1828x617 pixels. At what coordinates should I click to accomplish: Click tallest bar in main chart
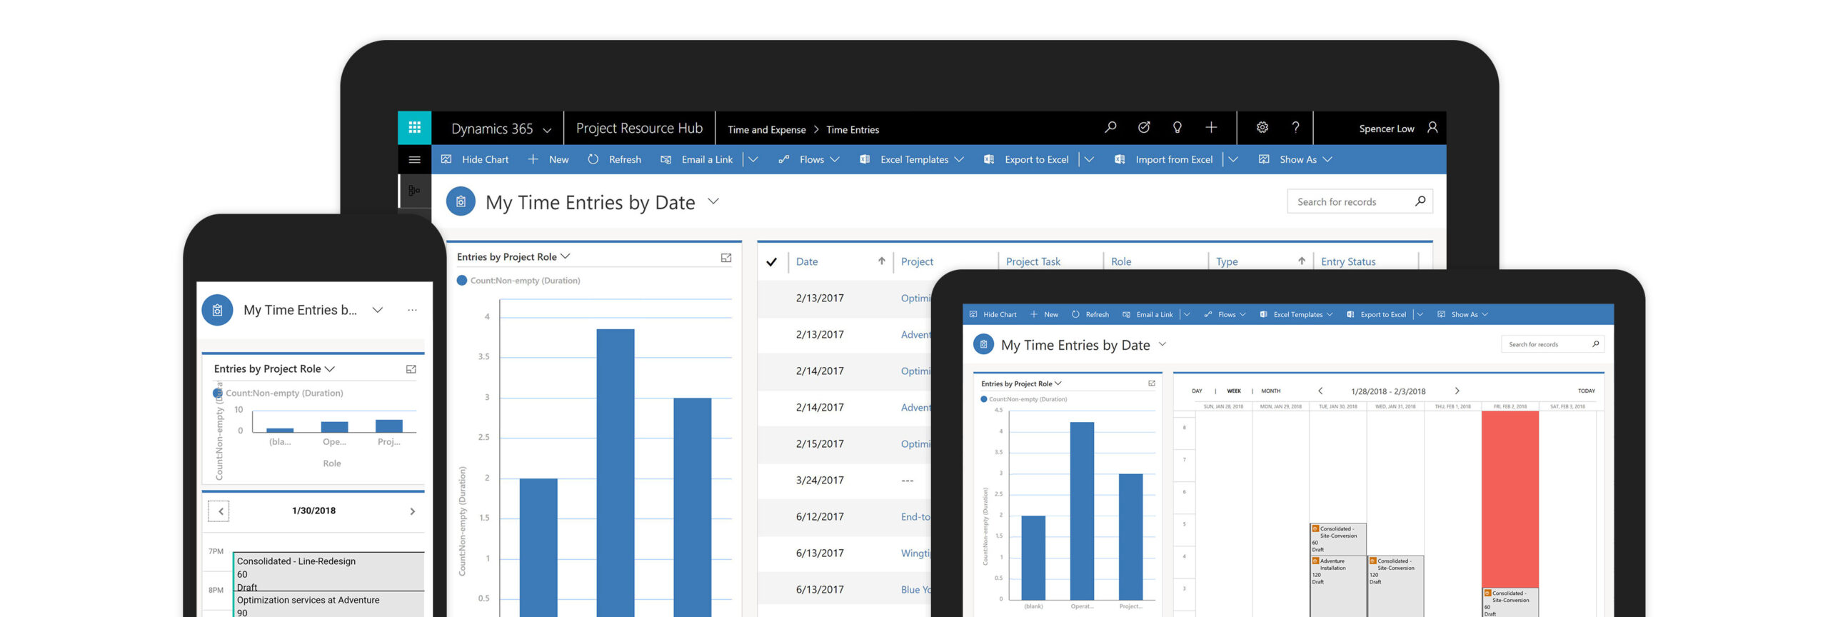coord(616,473)
